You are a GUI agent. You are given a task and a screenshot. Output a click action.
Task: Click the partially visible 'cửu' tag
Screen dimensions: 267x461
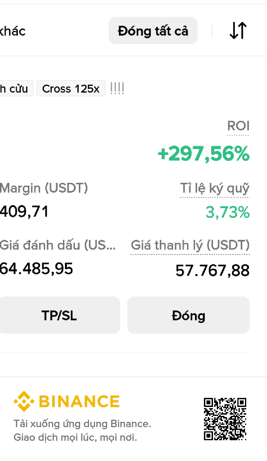point(16,88)
